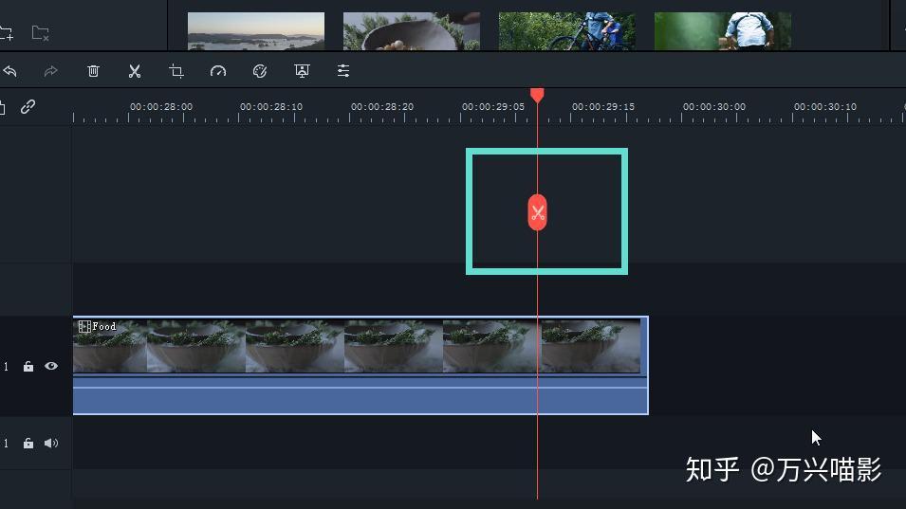Click the red playhead marker on ruler
The width and height of the screenshot is (906, 509).
pos(537,95)
